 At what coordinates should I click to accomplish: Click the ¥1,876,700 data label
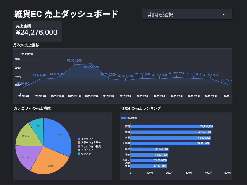(176, 73)
